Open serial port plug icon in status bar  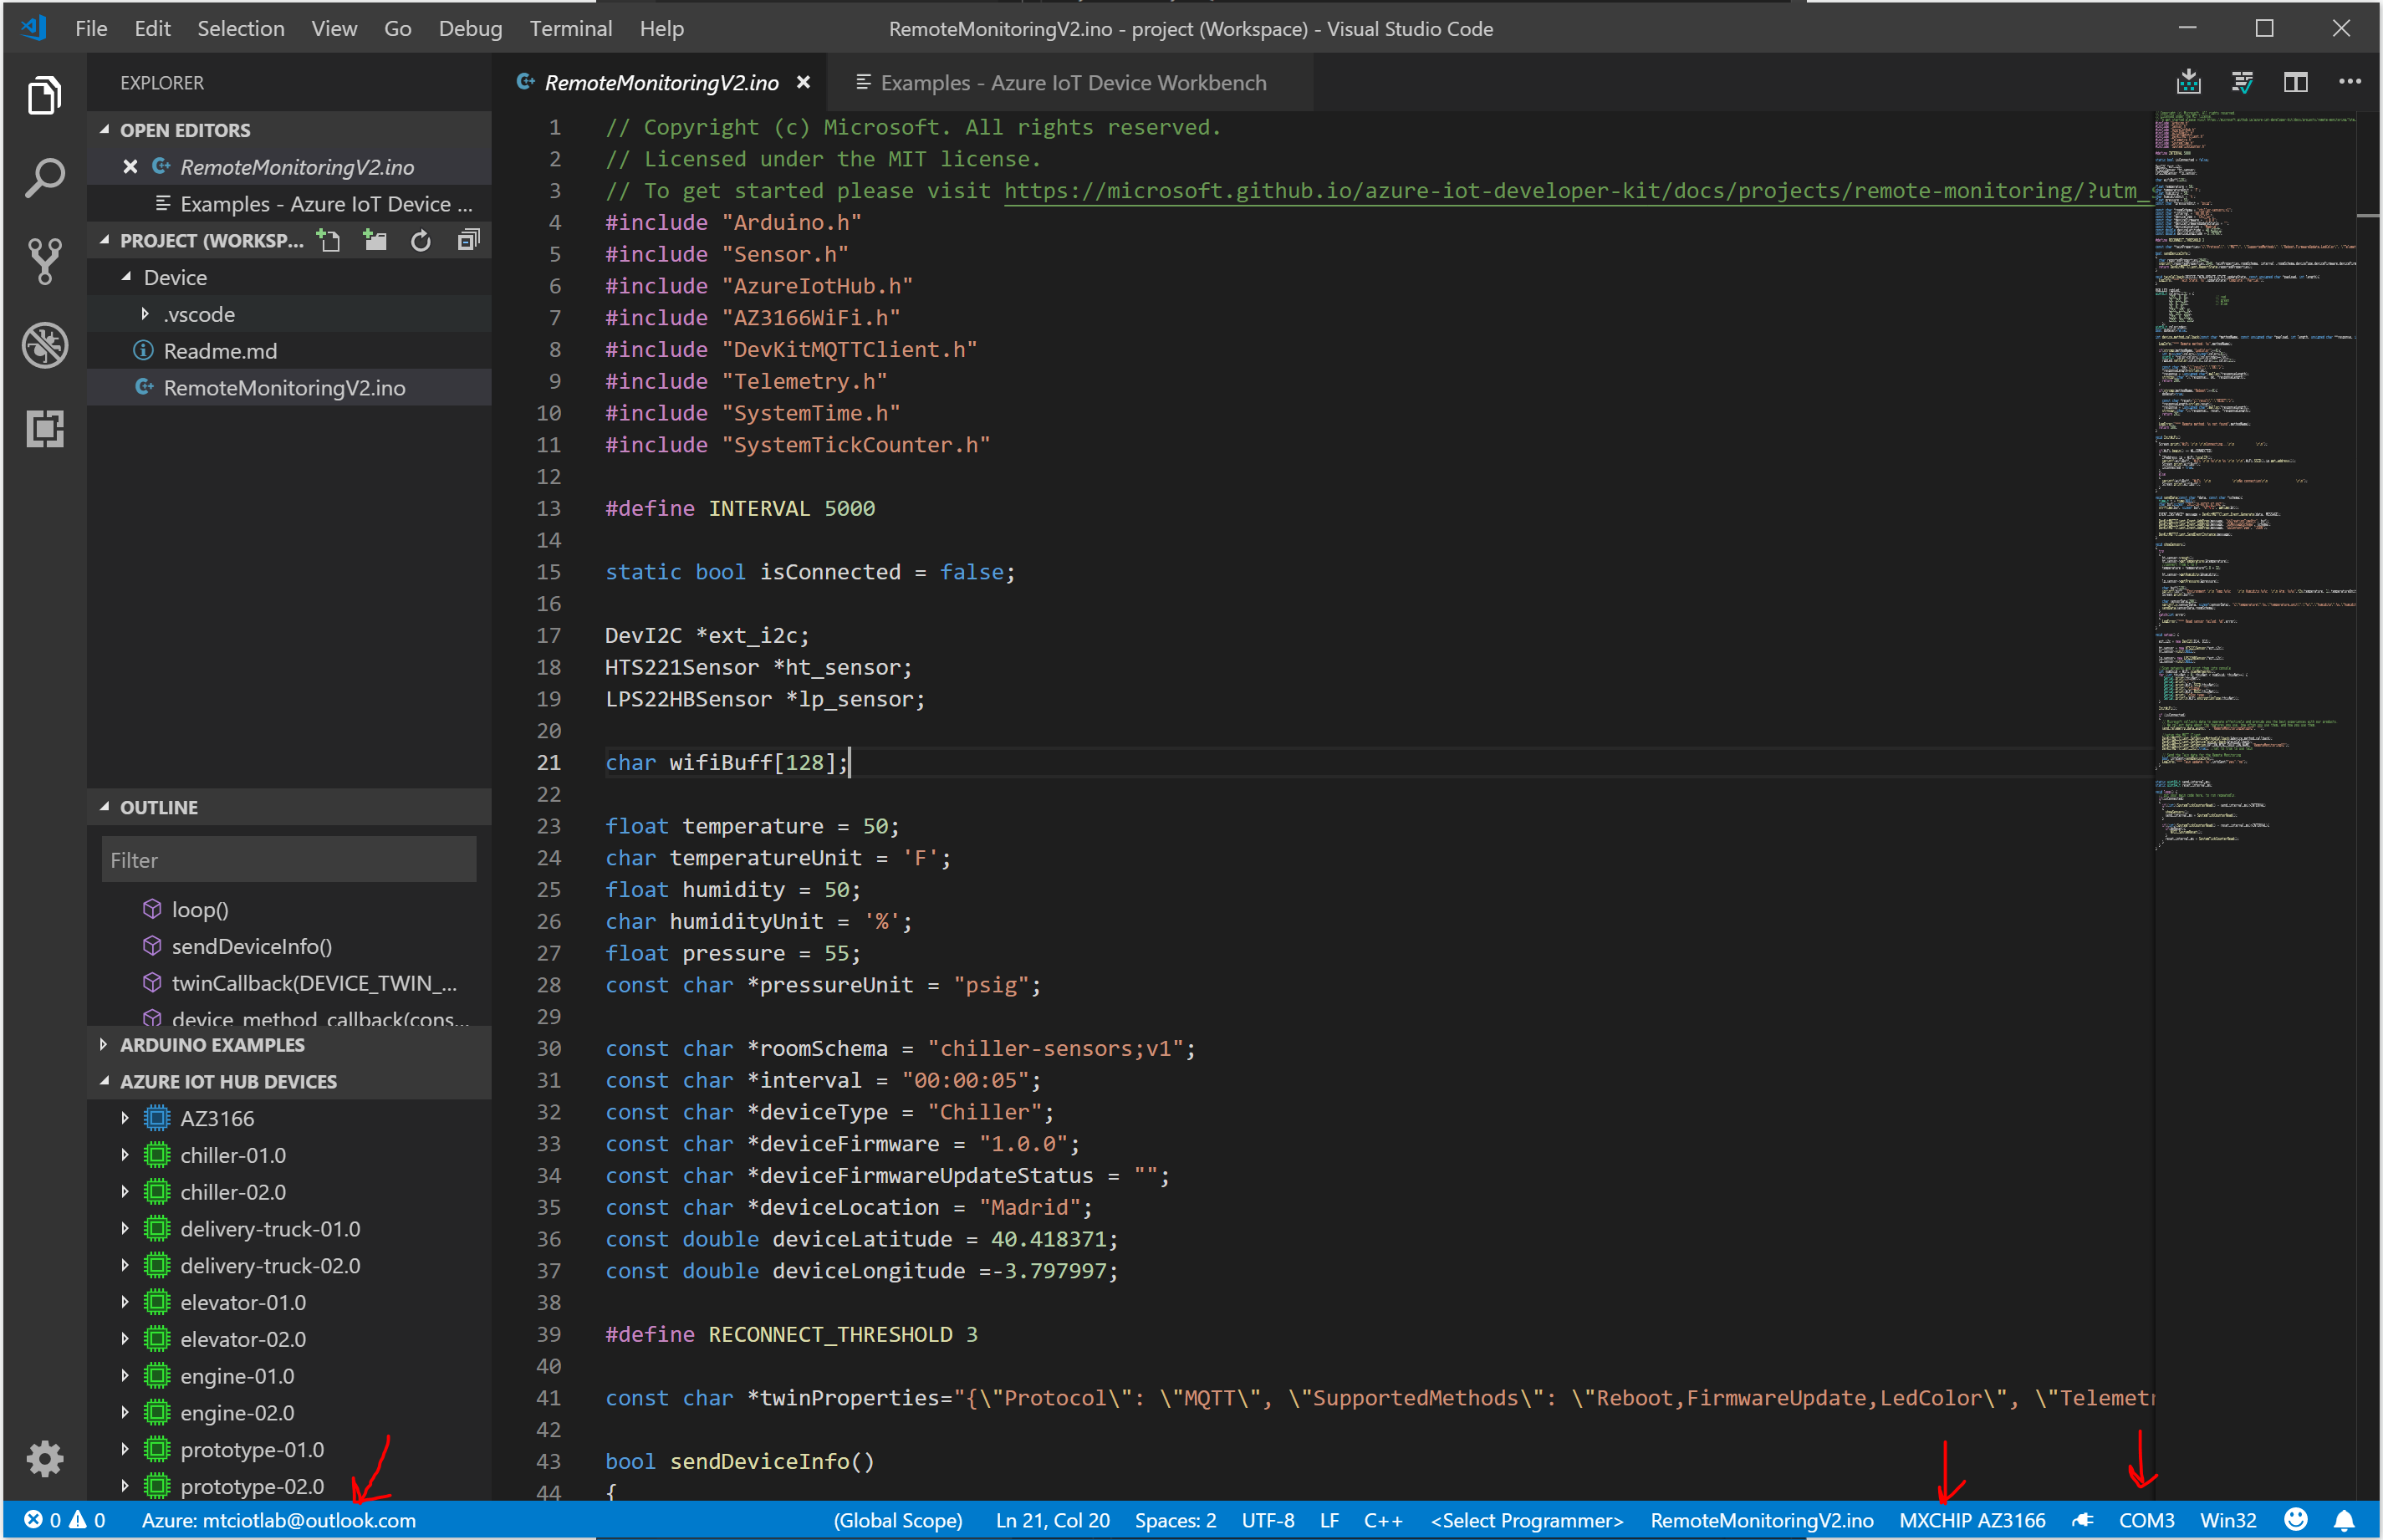tap(2083, 1520)
